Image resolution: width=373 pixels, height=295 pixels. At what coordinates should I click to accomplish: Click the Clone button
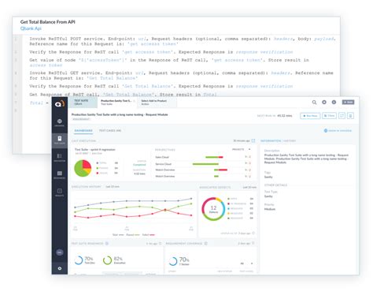click(x=329, y=116)
